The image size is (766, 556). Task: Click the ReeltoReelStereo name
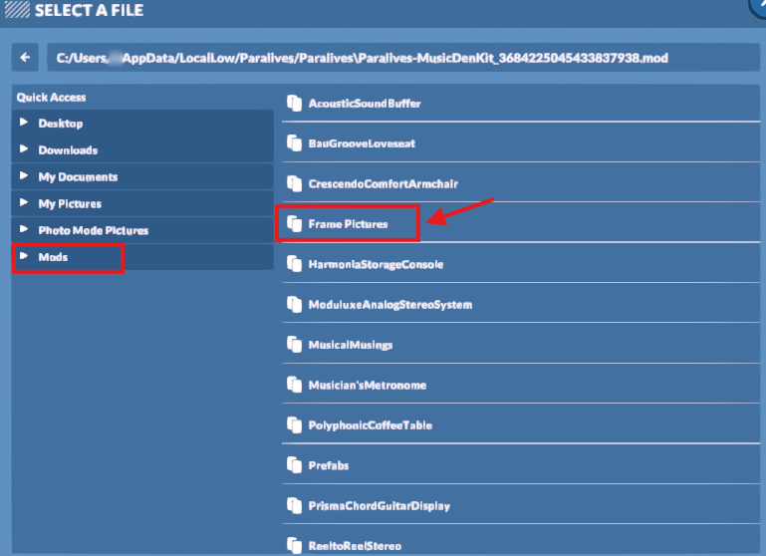[355, 546]
